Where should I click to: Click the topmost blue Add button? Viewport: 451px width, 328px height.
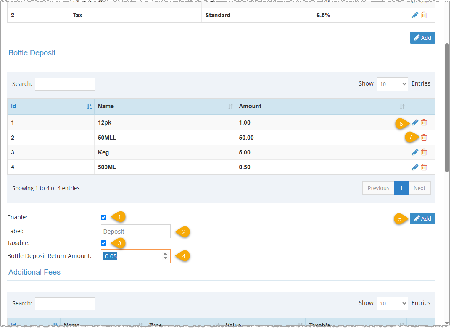point(422,37)
